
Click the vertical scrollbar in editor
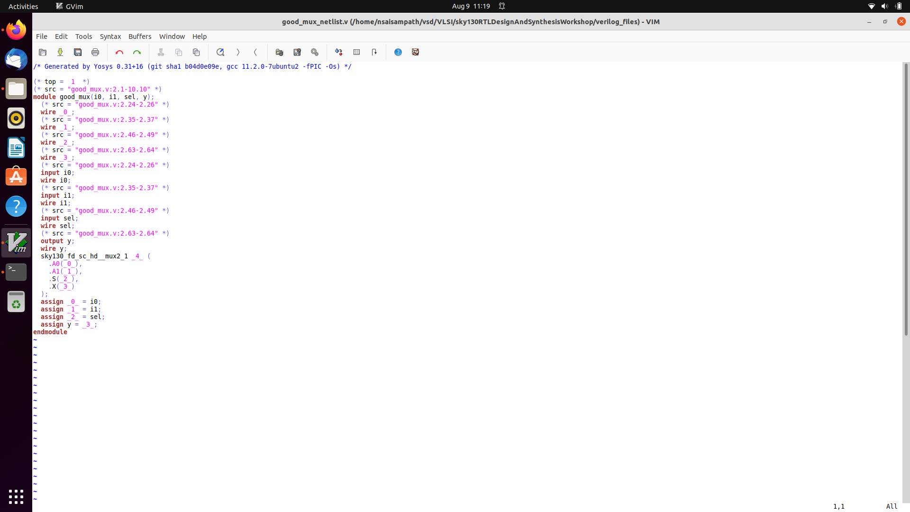[x=906, y=199]
